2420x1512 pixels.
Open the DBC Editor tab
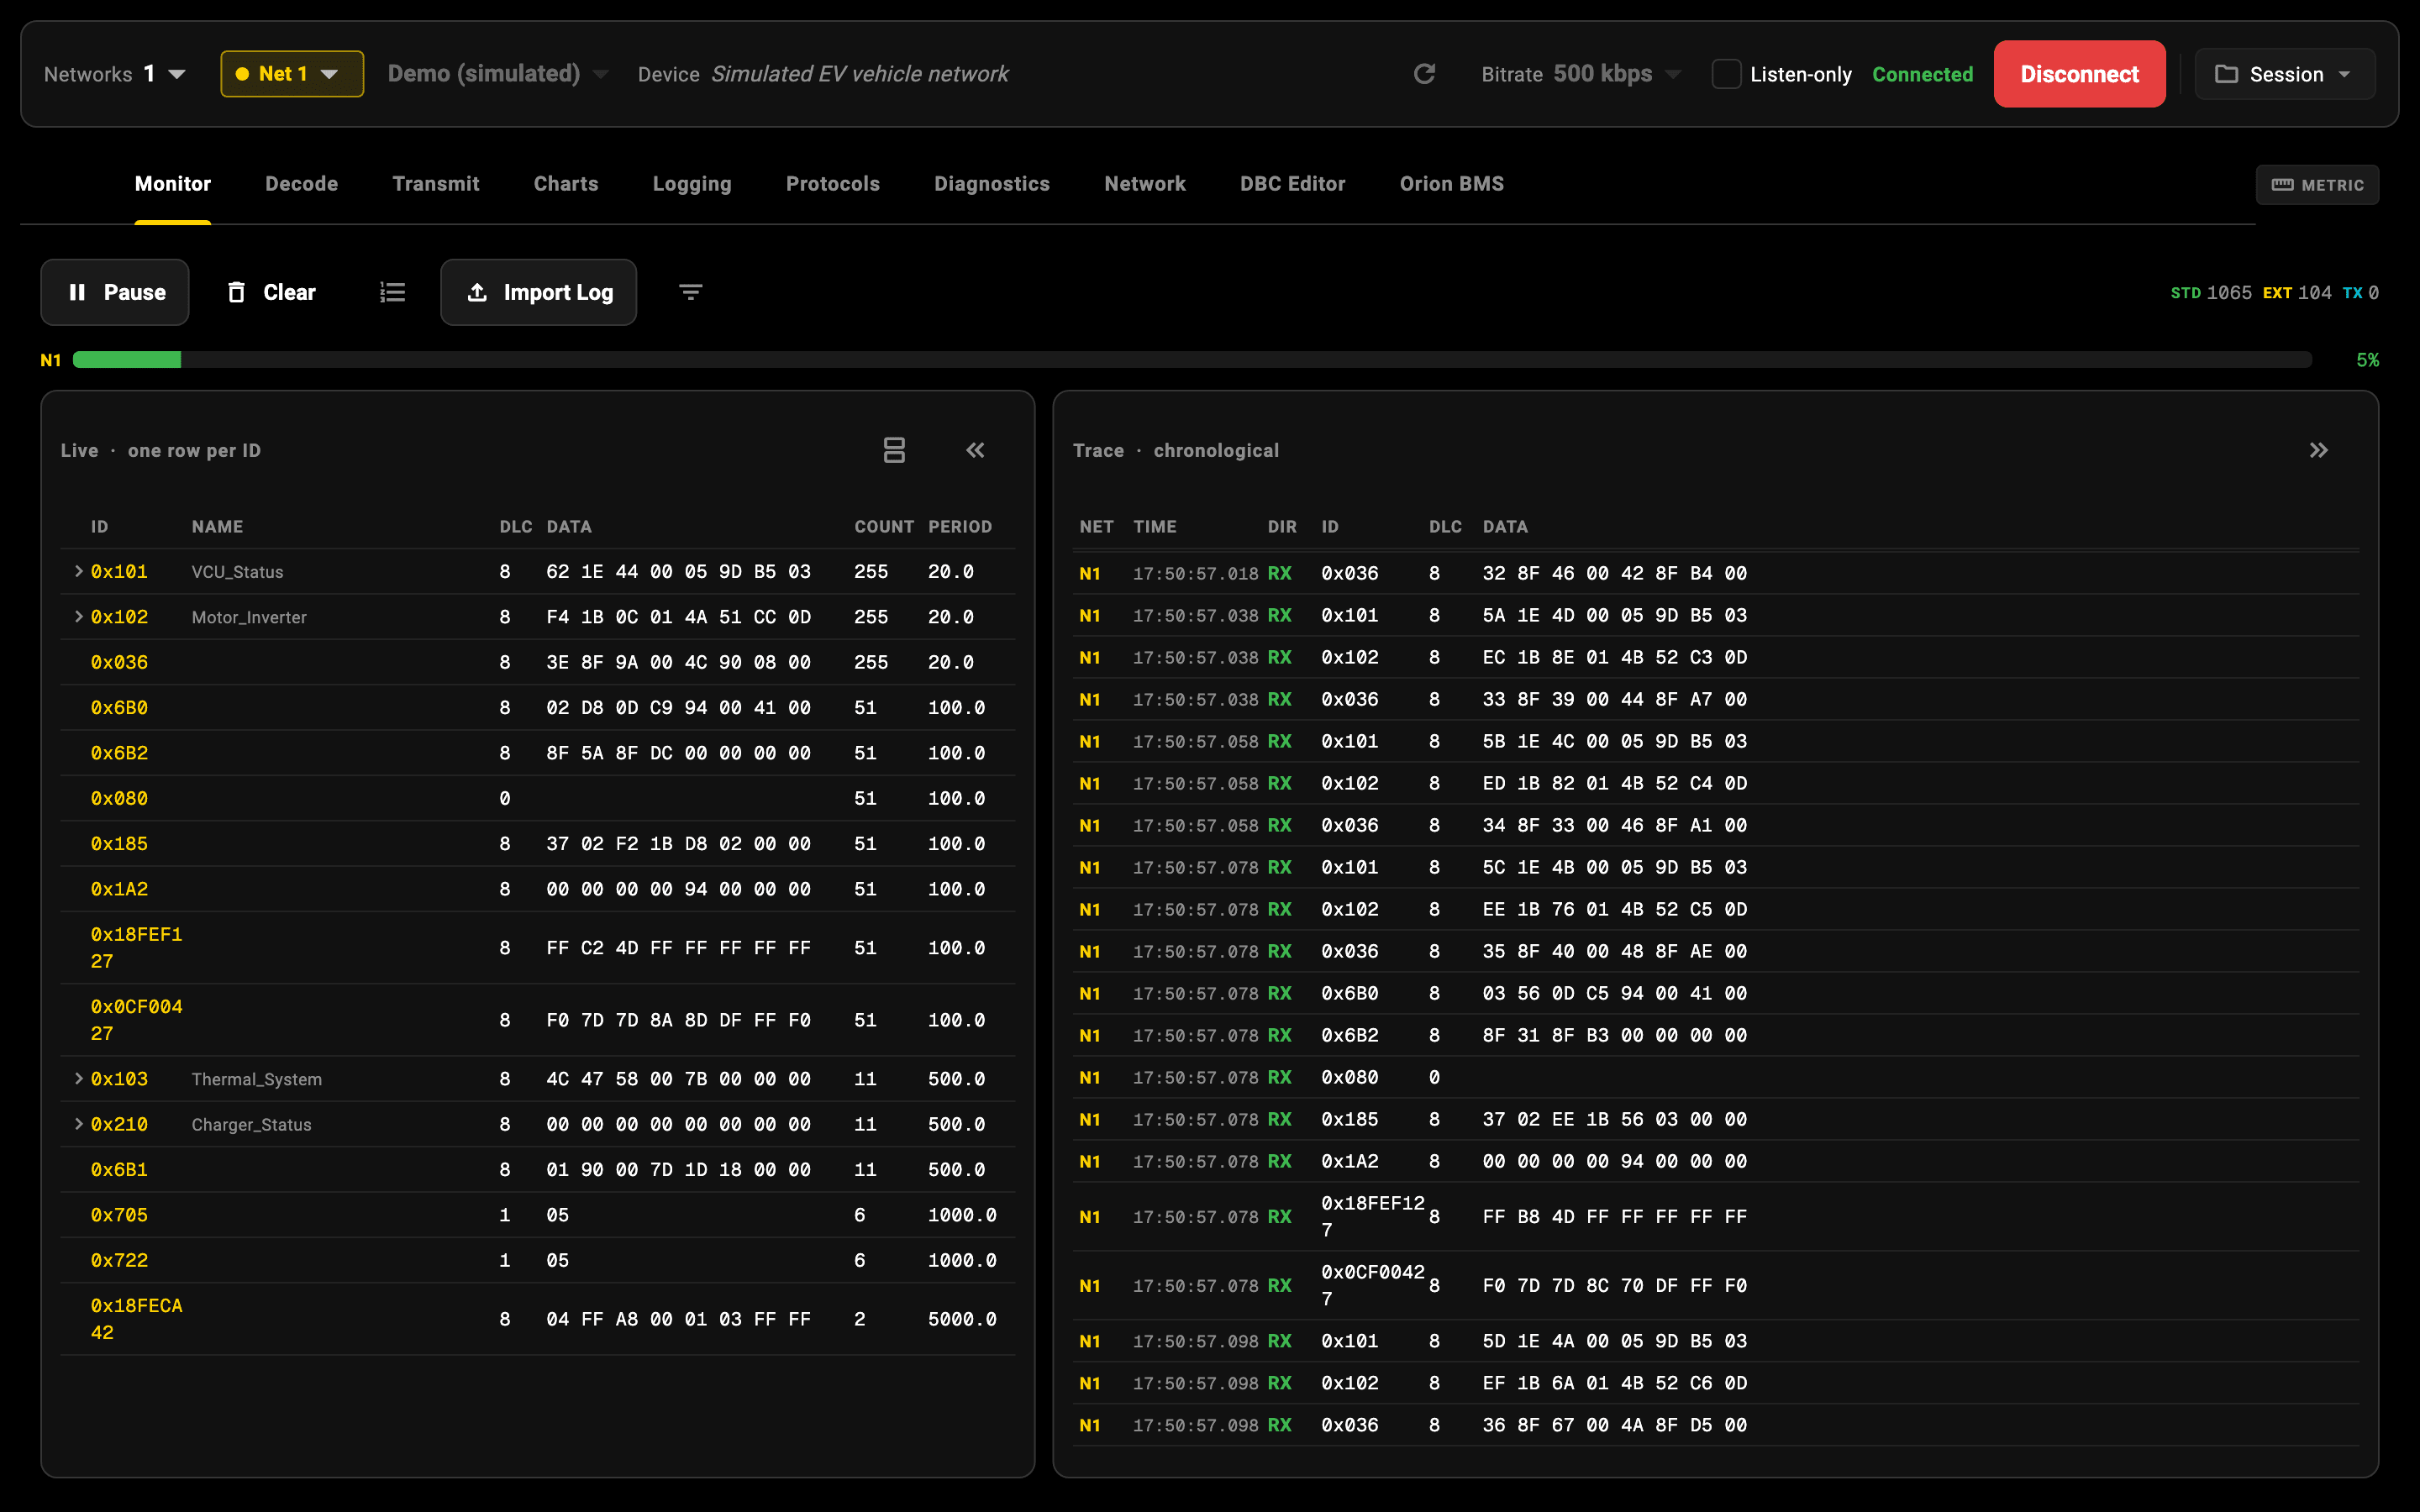tap(1292, 184)
